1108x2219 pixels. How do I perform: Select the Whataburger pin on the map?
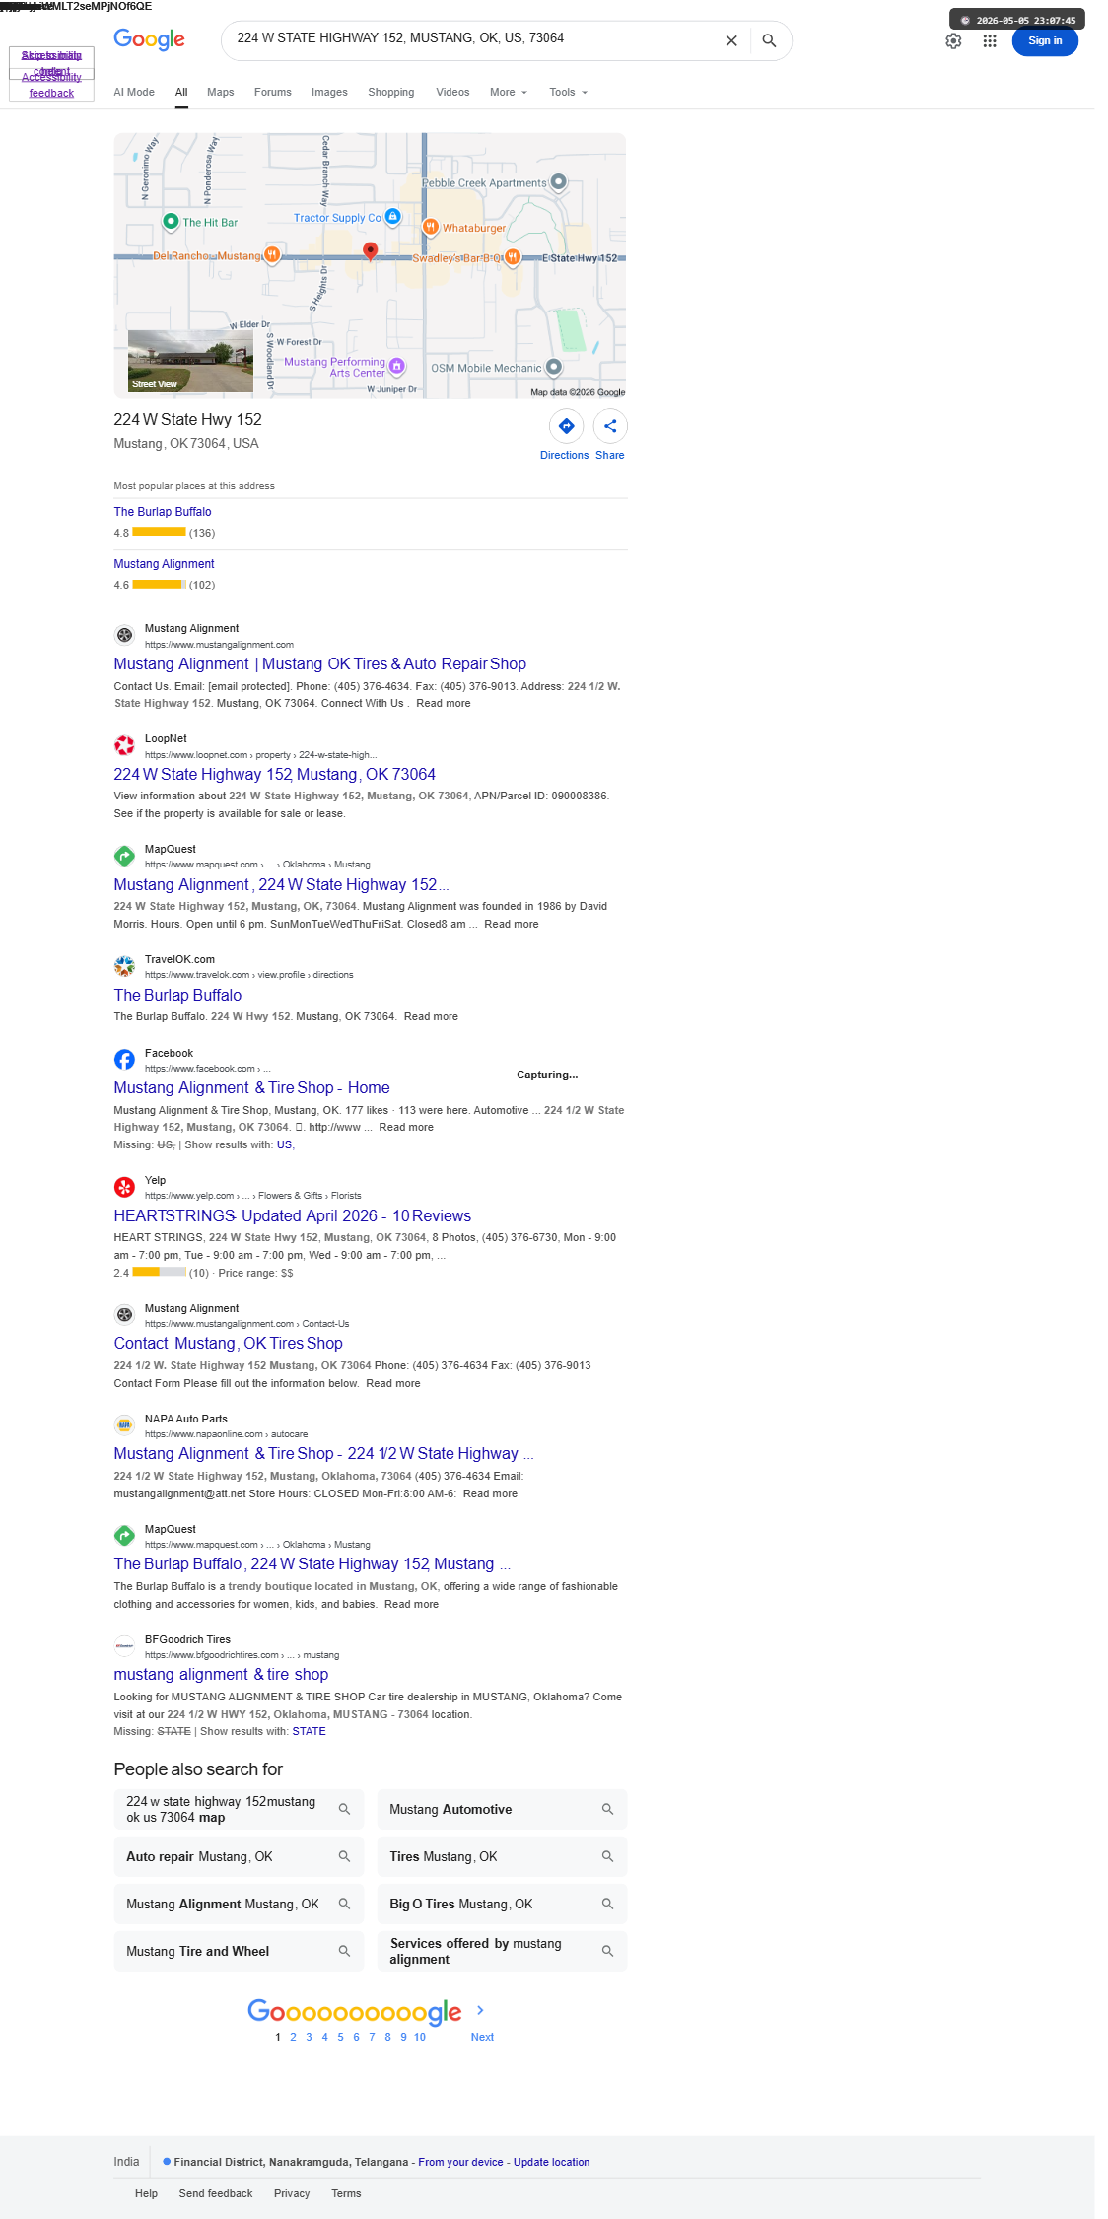coord(430,227)
